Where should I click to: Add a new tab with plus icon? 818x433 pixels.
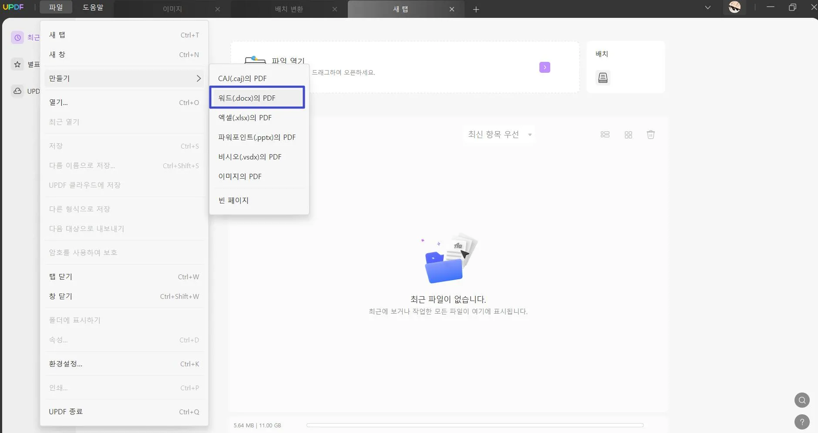pos(476,9)
